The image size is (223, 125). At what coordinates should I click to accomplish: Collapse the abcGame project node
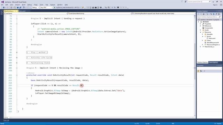coord(199,22)
